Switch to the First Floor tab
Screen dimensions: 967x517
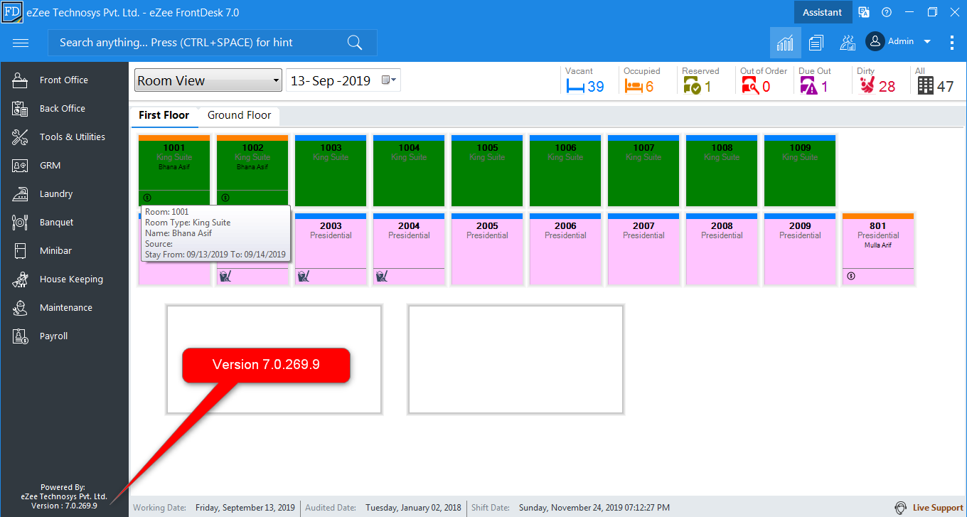tap(164, 115)
